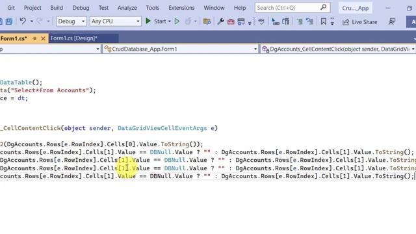Click the Undo icon

pyautogui.click(x=23, y=21)
